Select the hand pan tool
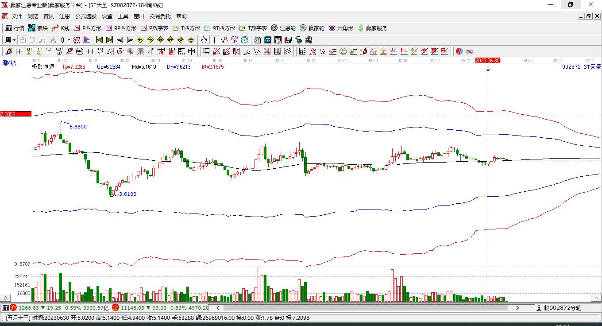The height and width of the screenshot is (326, 602). [204, 40]
